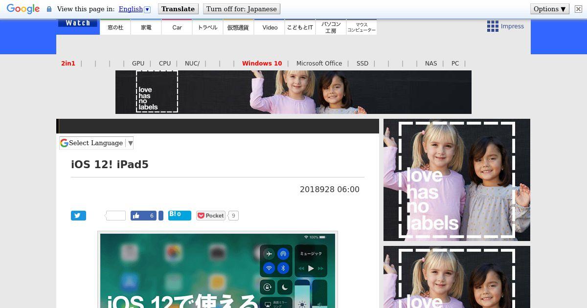Click the Hatena B! bookmark button
Image resolution: width=587 pixels, height=308 pixels.
click(x=180, y=216)
